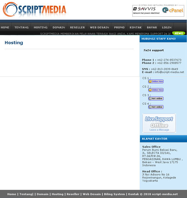Click the ScriptMedia logo
Screen dimensions: 187x198
(x=34, y=9)
